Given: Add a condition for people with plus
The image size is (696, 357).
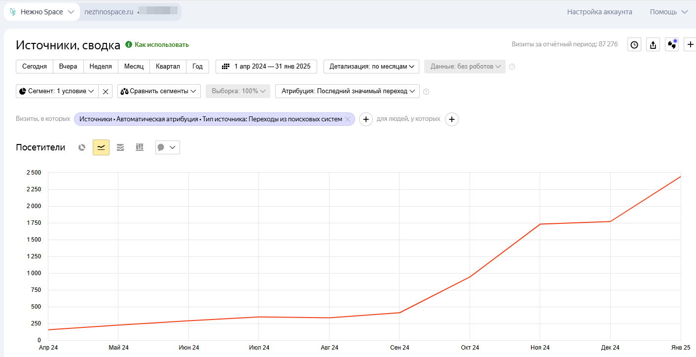Looking at the screenshot, I should point(452,119).
